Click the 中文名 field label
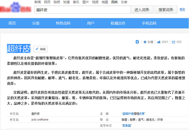Viewport: 189px width, 130px height. [14, 114]
